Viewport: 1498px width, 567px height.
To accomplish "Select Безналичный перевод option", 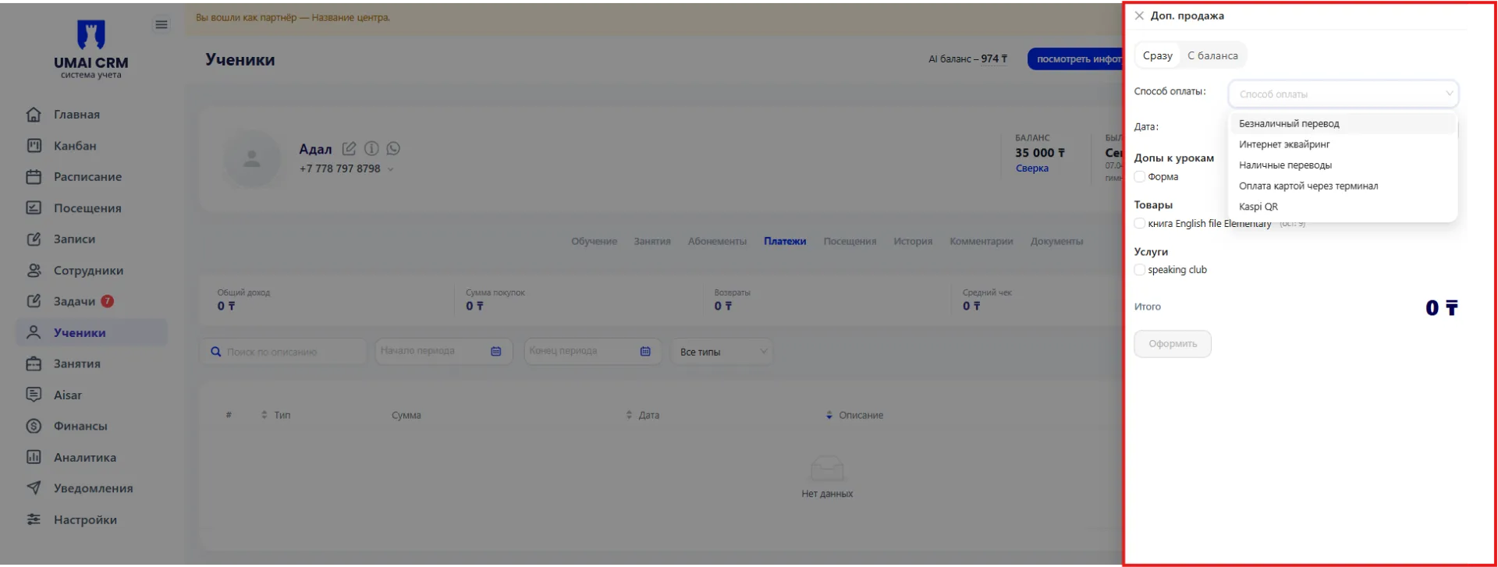I will (1343, 123).
